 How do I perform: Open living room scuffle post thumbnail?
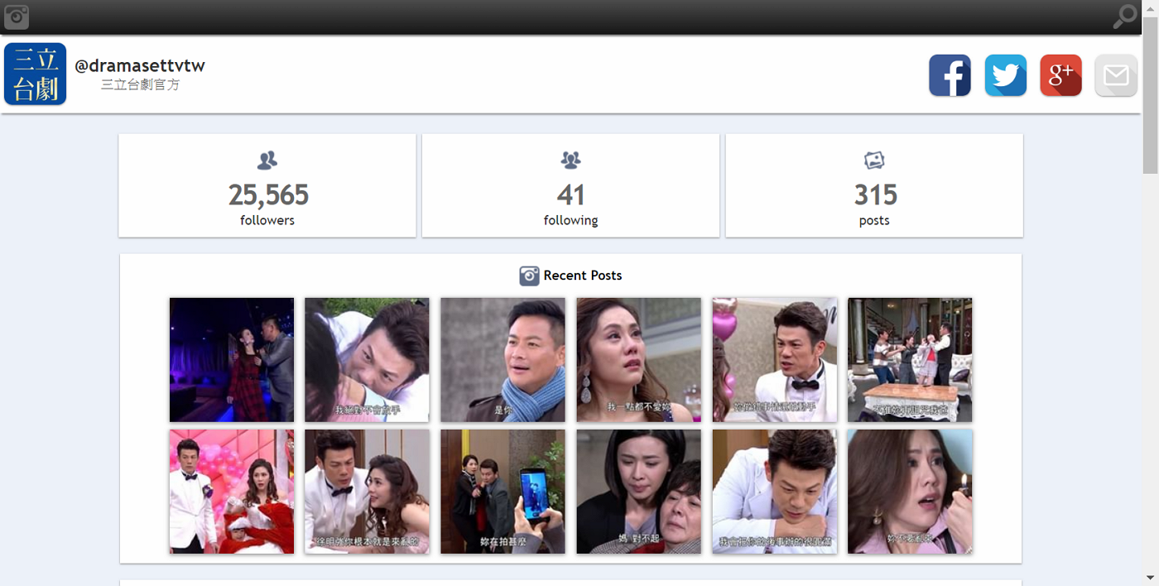point(910,360)
